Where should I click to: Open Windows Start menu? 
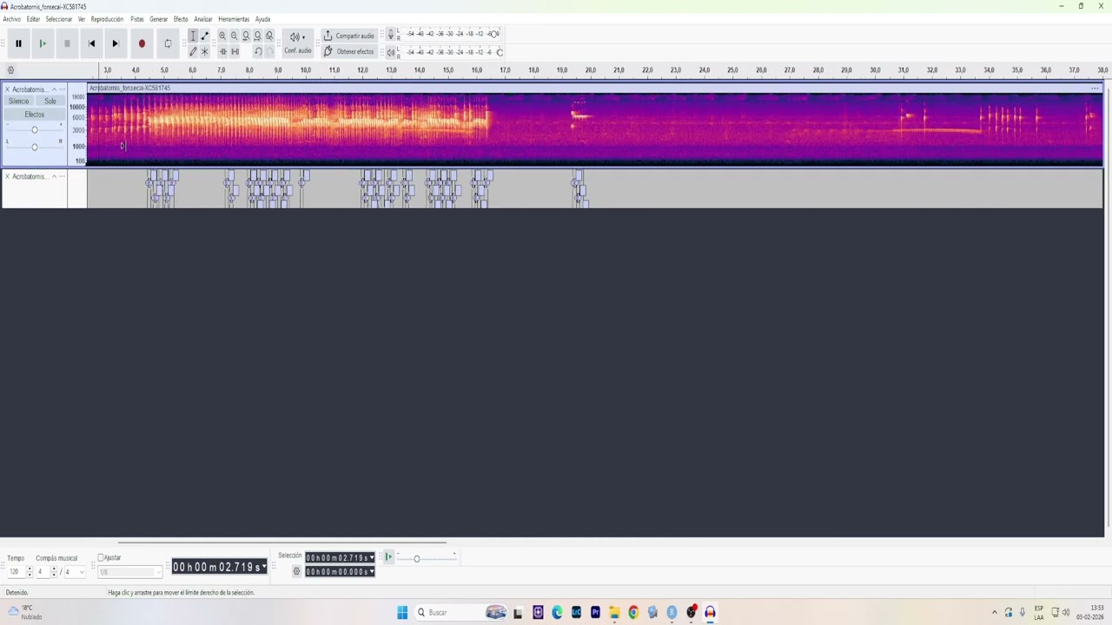(x=402, y=613)
